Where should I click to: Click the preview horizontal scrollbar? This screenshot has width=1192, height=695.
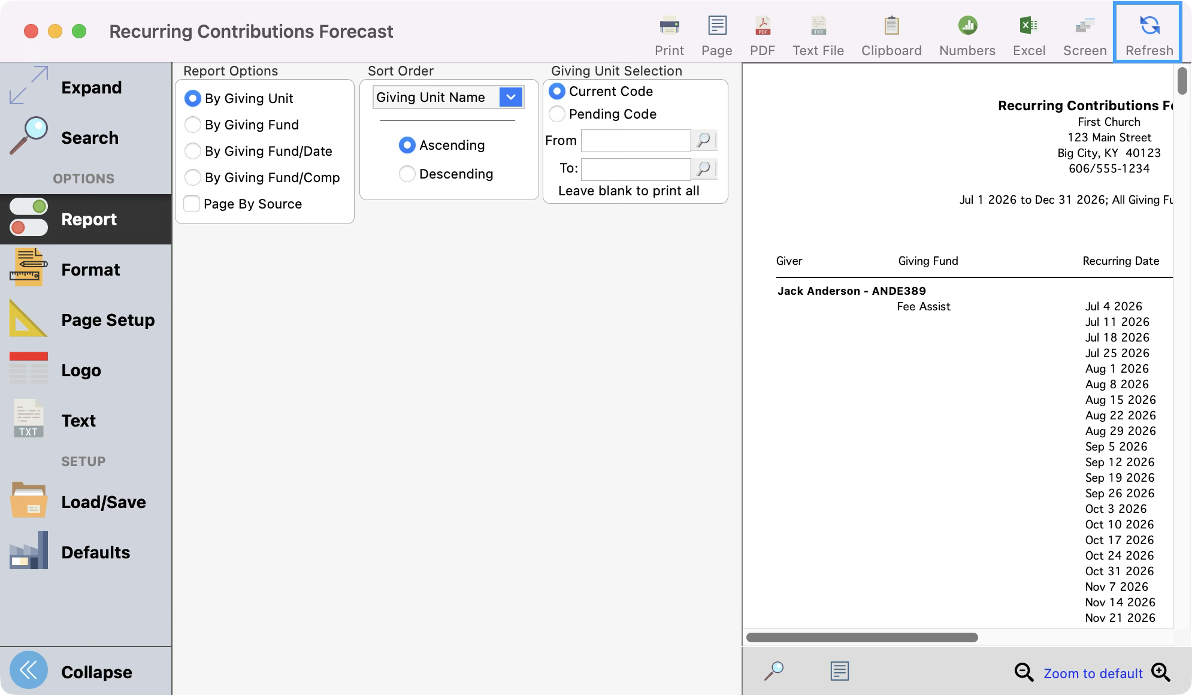point(862,637)
